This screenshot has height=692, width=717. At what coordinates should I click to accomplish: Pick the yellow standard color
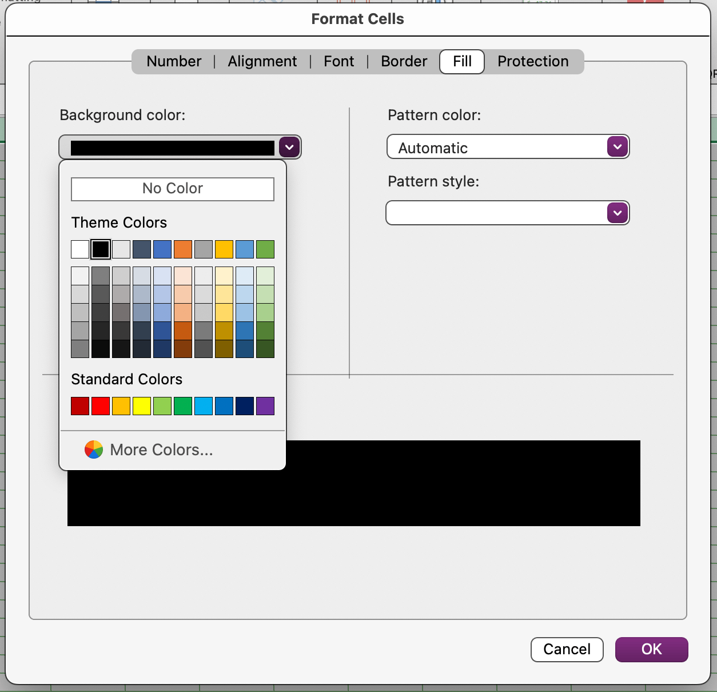[x=142, y=406]
